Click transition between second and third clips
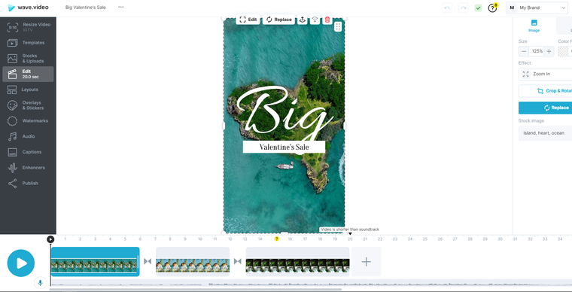 pos(238,261)
